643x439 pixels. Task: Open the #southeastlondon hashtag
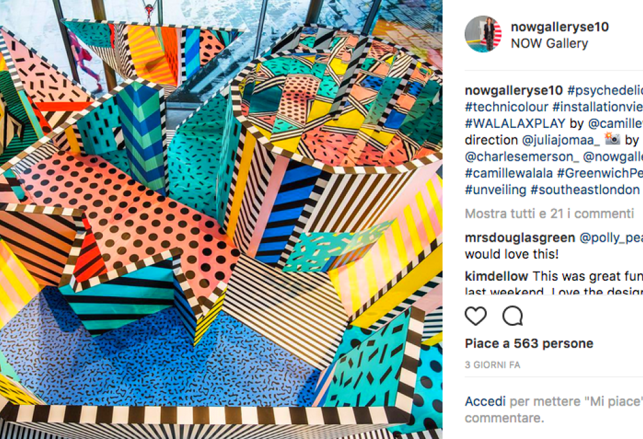(585, 190)
